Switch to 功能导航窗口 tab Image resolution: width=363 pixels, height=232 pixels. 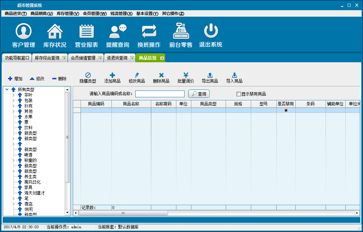point(17,58)
